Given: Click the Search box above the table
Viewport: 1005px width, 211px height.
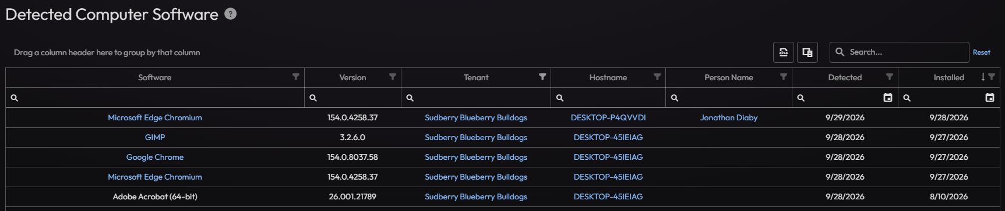Looking at the screenshot, I should pyautogui.click(x=899, y=52).
